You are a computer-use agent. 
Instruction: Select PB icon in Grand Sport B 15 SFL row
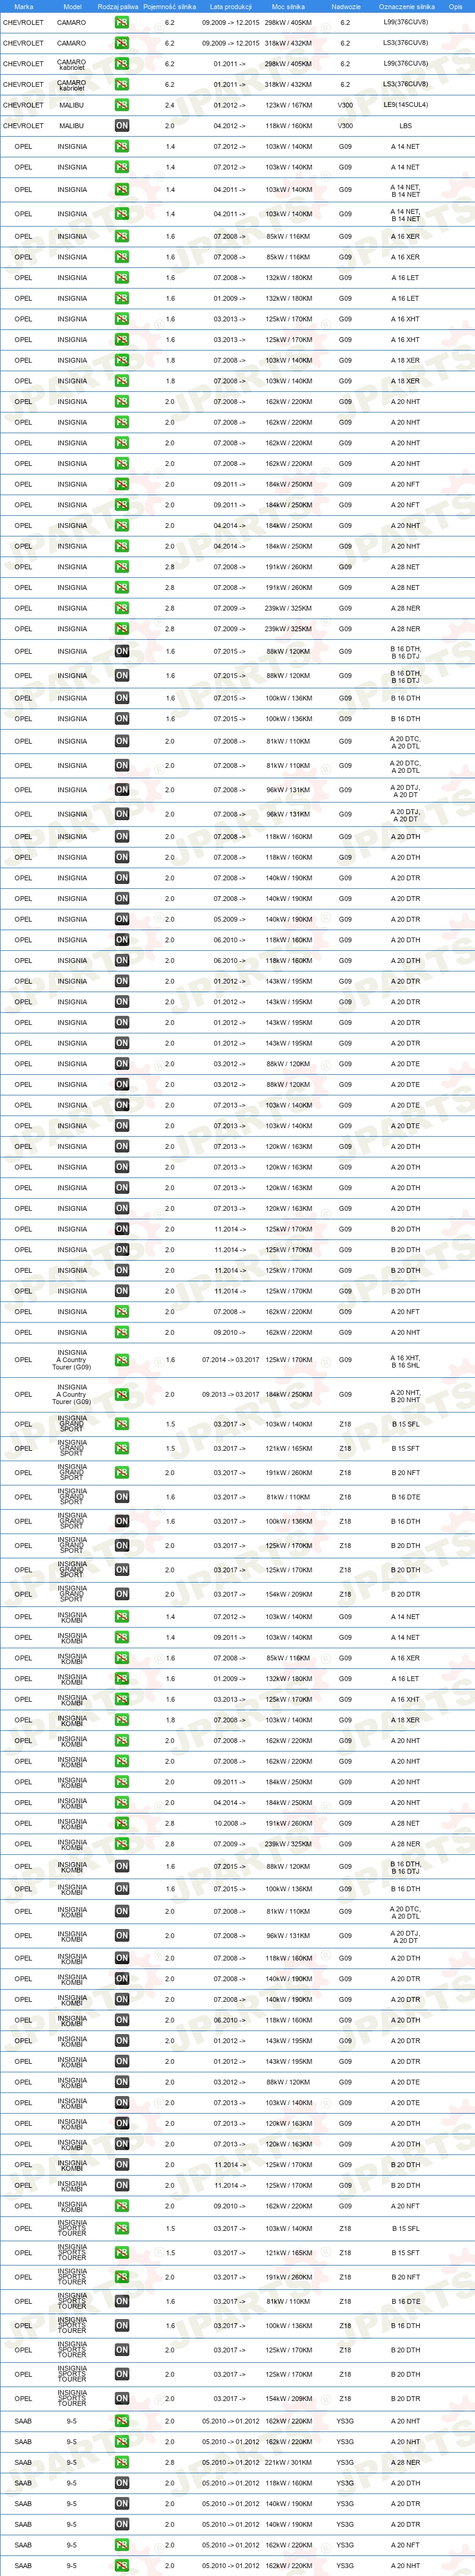click(x=121, y=1424)
